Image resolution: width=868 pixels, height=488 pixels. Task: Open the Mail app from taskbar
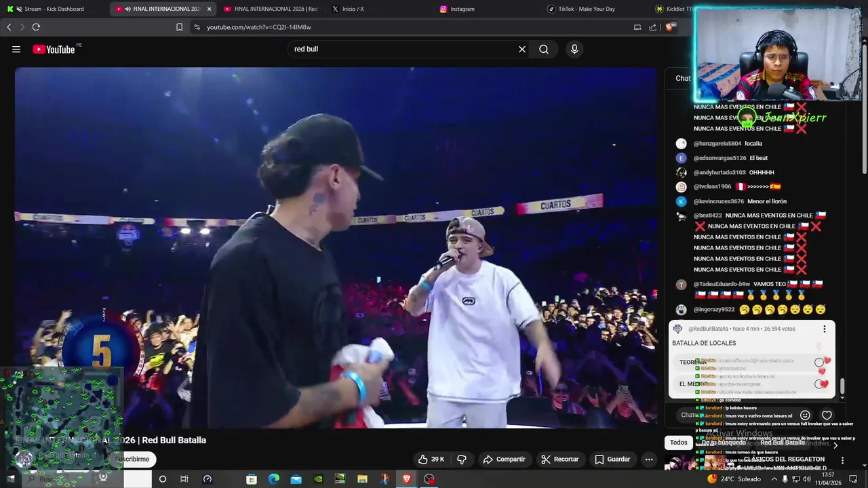pos(296,479)
